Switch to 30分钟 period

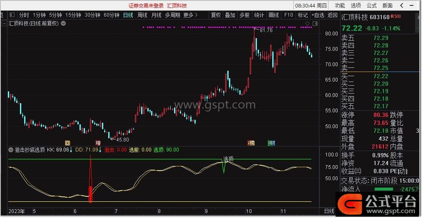pos(92,15)
